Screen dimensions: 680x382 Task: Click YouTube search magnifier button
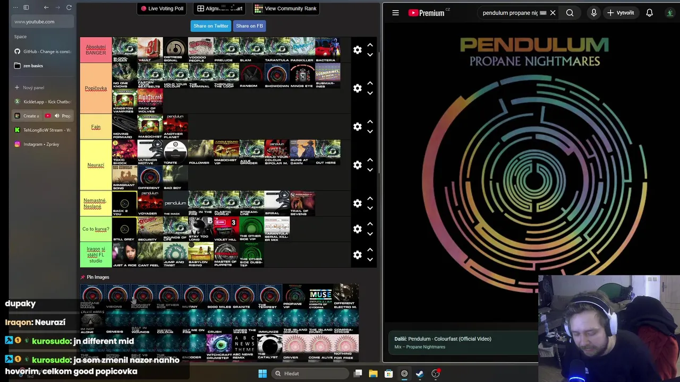569,13
